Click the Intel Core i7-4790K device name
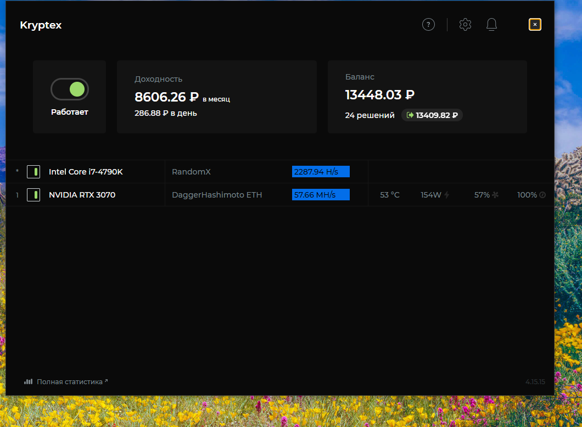582x427 pixels. point(86,172)
